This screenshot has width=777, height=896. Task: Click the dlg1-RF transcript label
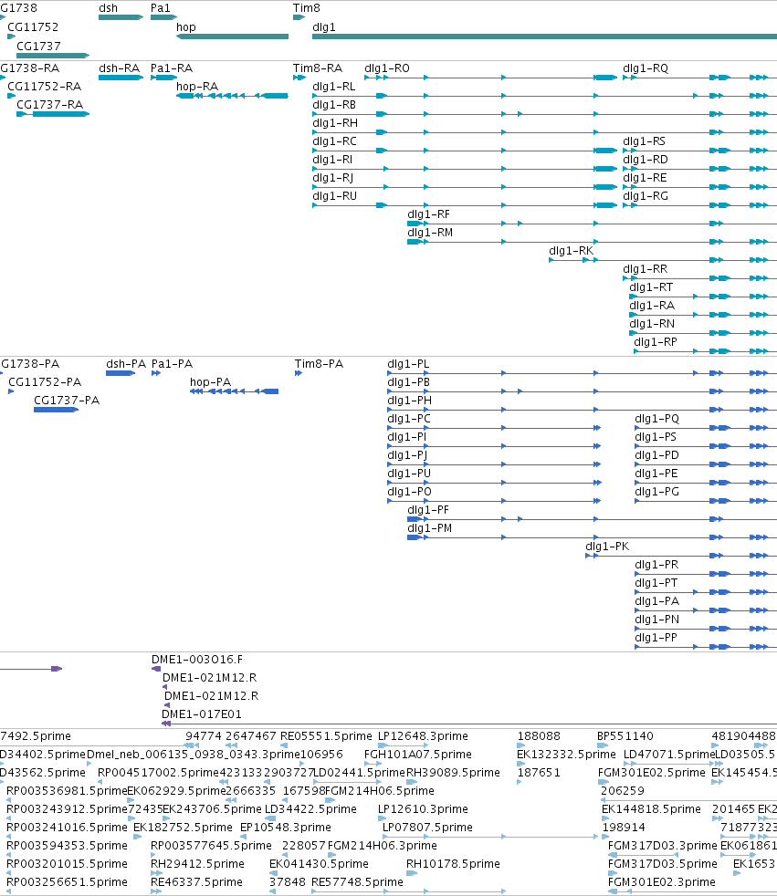(x=428, y=214)
